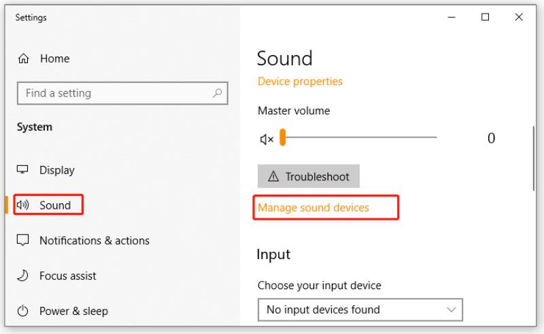This screenshot has width=544, height=334.
Task: Open the input device dropdown
Action: [360, 310]
